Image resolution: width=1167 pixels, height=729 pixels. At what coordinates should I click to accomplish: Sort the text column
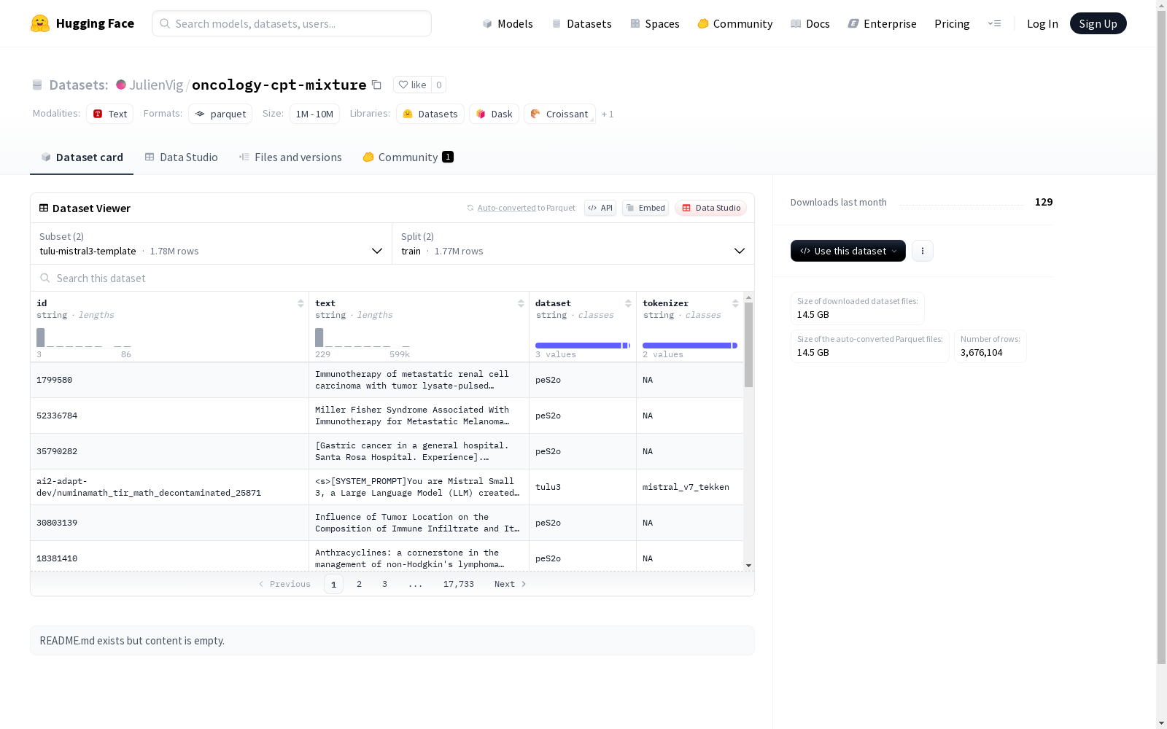click(x=521, y=303)
